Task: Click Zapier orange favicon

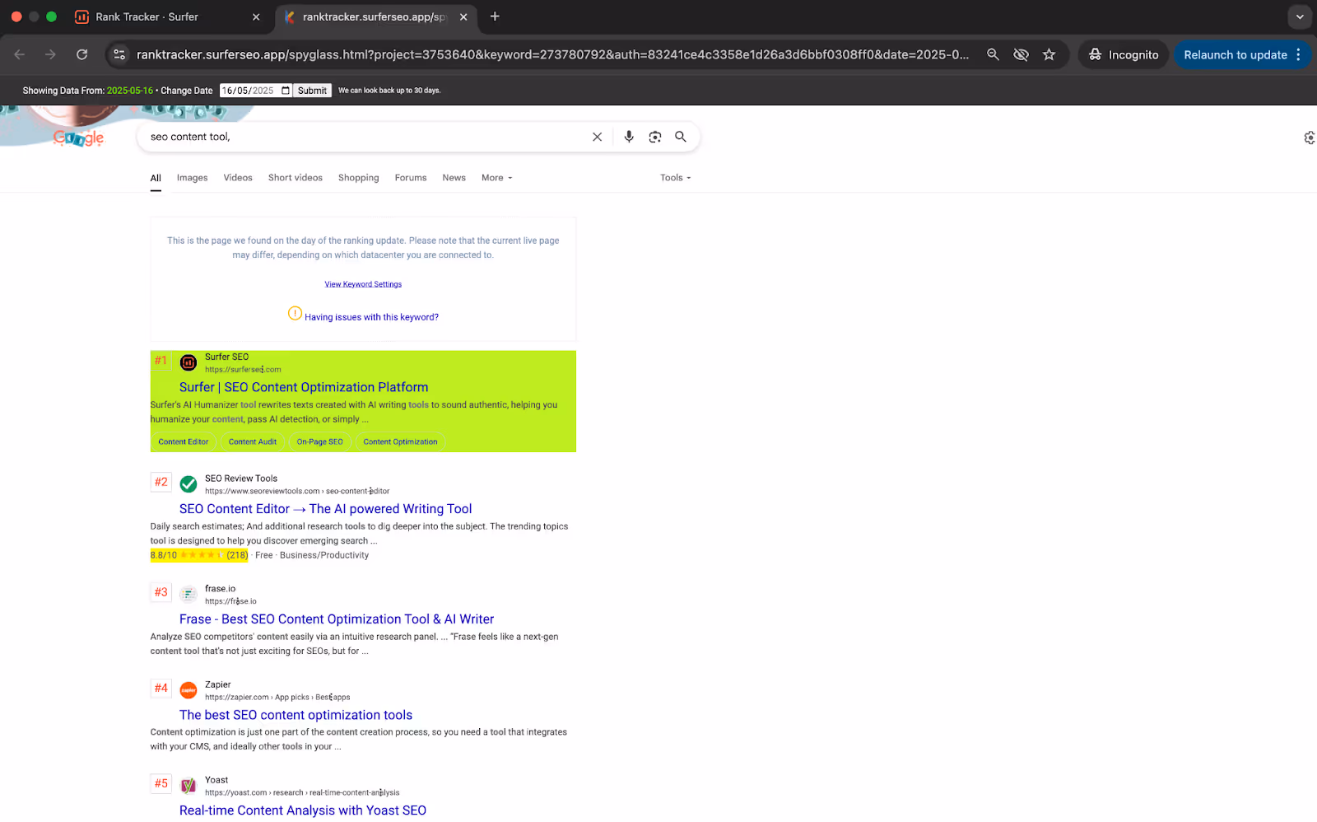Action: point(188,690)
